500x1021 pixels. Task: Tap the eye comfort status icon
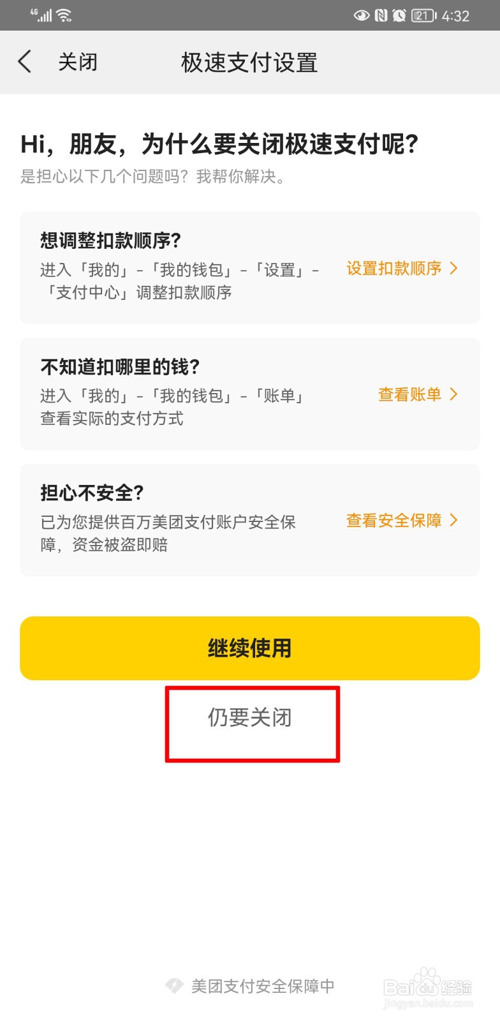(x=362, y=16)
